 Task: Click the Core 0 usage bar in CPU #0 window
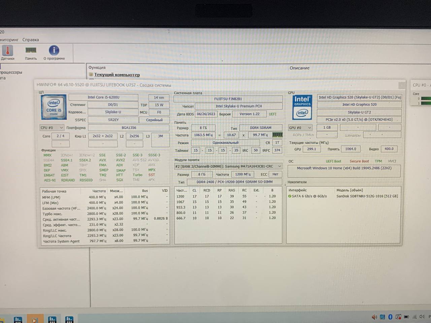coord(426,99)
